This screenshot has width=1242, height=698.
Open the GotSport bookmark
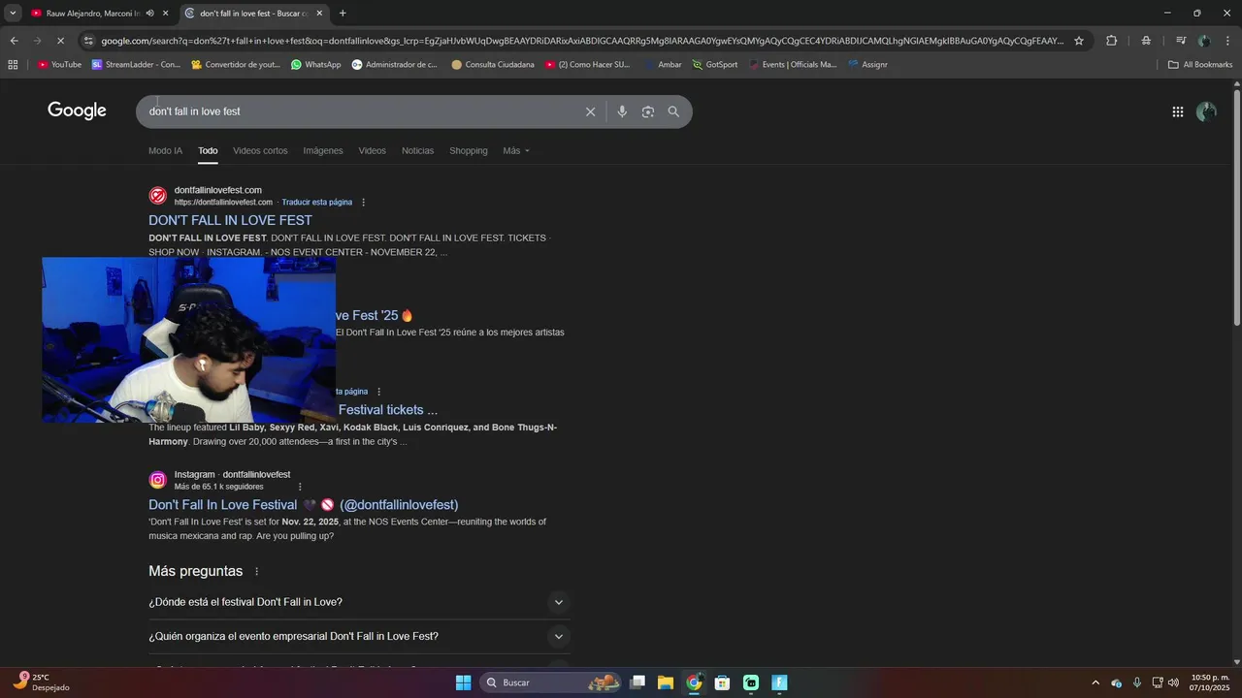[x=715, y=65]
